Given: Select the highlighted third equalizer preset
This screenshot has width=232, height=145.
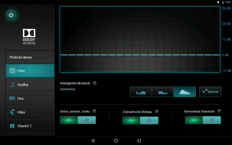Looking at the screenshot, I should click(184, 92).
